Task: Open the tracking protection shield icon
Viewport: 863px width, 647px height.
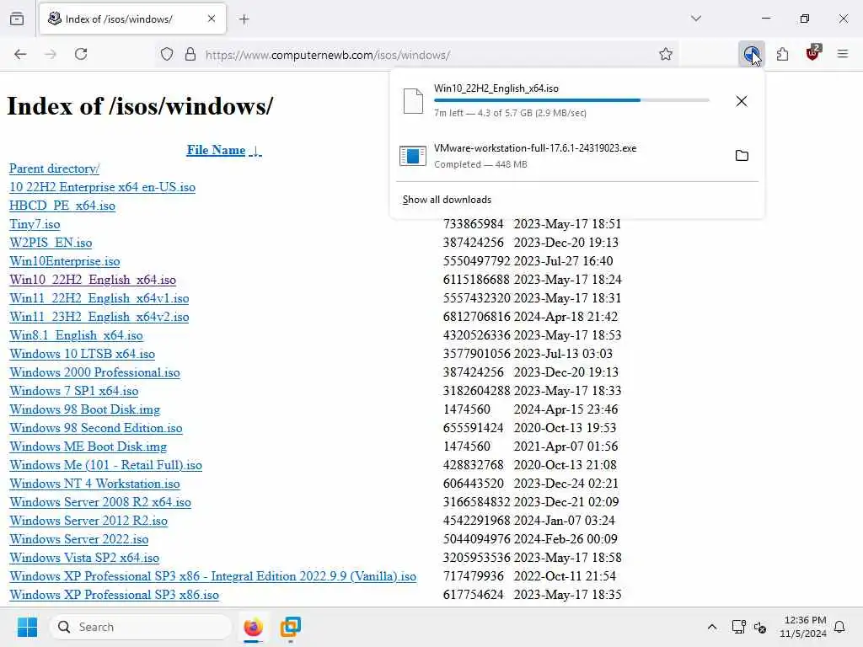Action: pos(167,54)
